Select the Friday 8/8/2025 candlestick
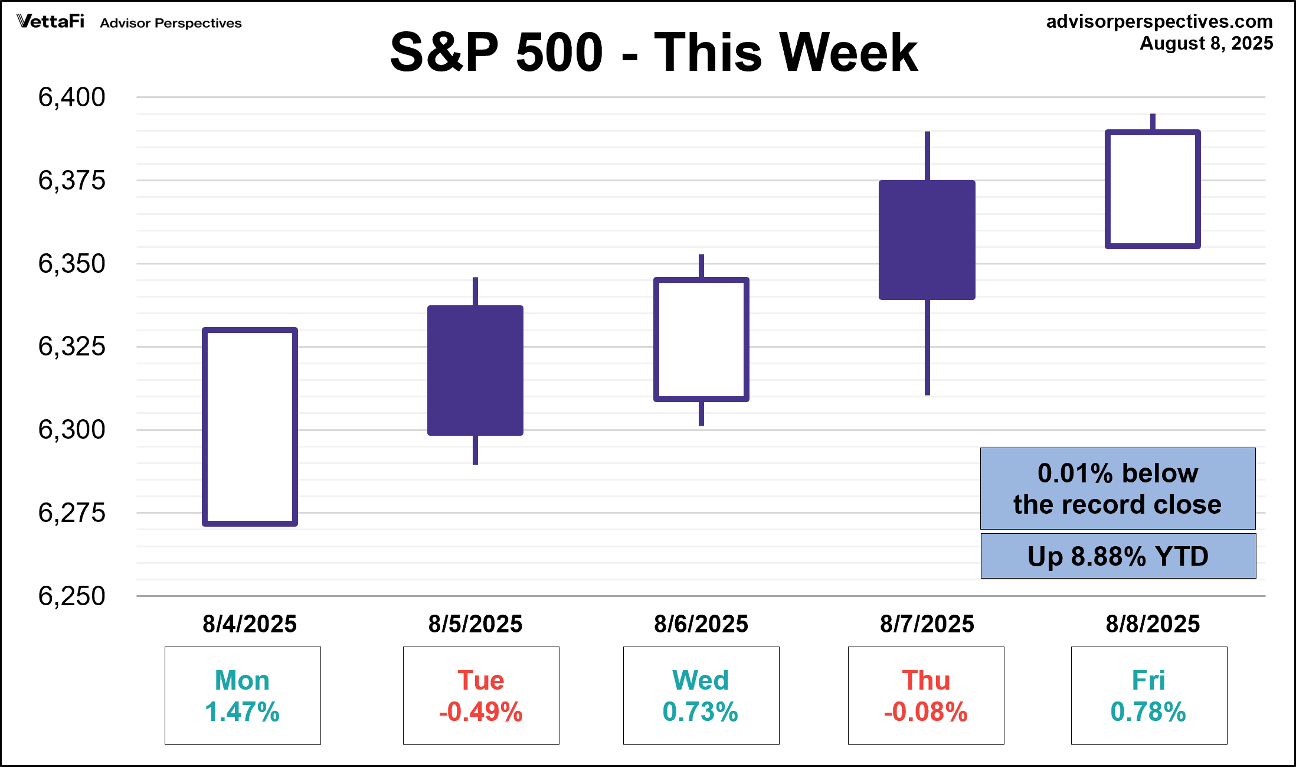 [1153, 189]
